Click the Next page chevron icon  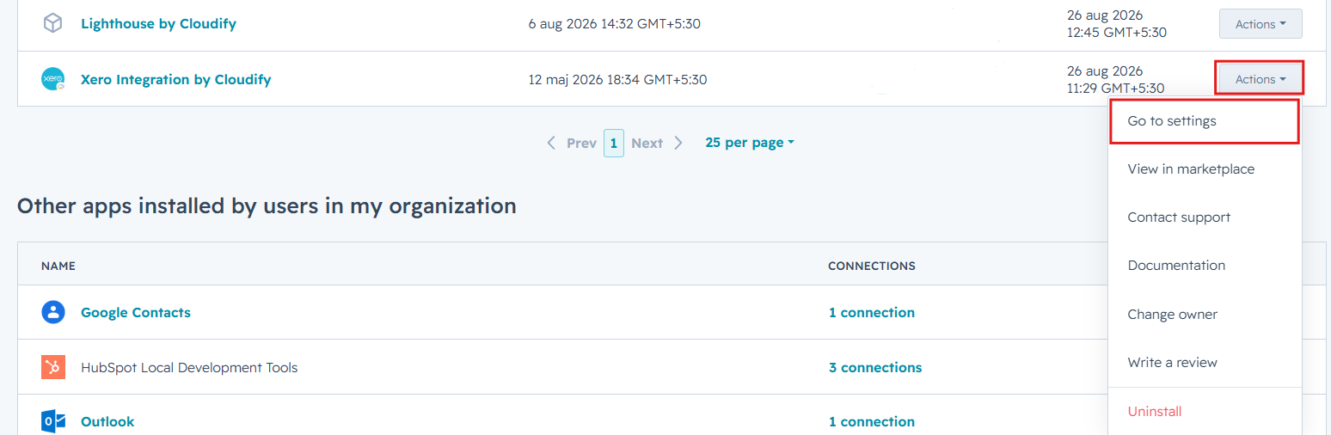678,143
